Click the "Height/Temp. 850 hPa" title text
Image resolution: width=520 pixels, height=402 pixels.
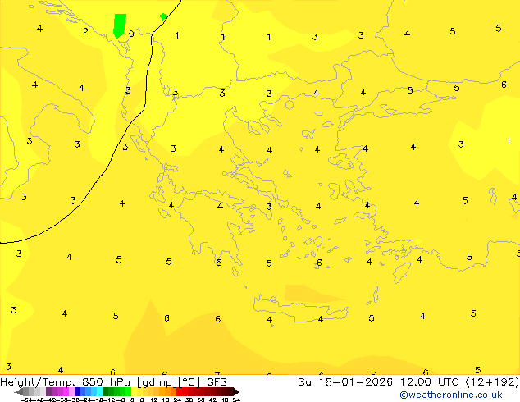point(66,382)
